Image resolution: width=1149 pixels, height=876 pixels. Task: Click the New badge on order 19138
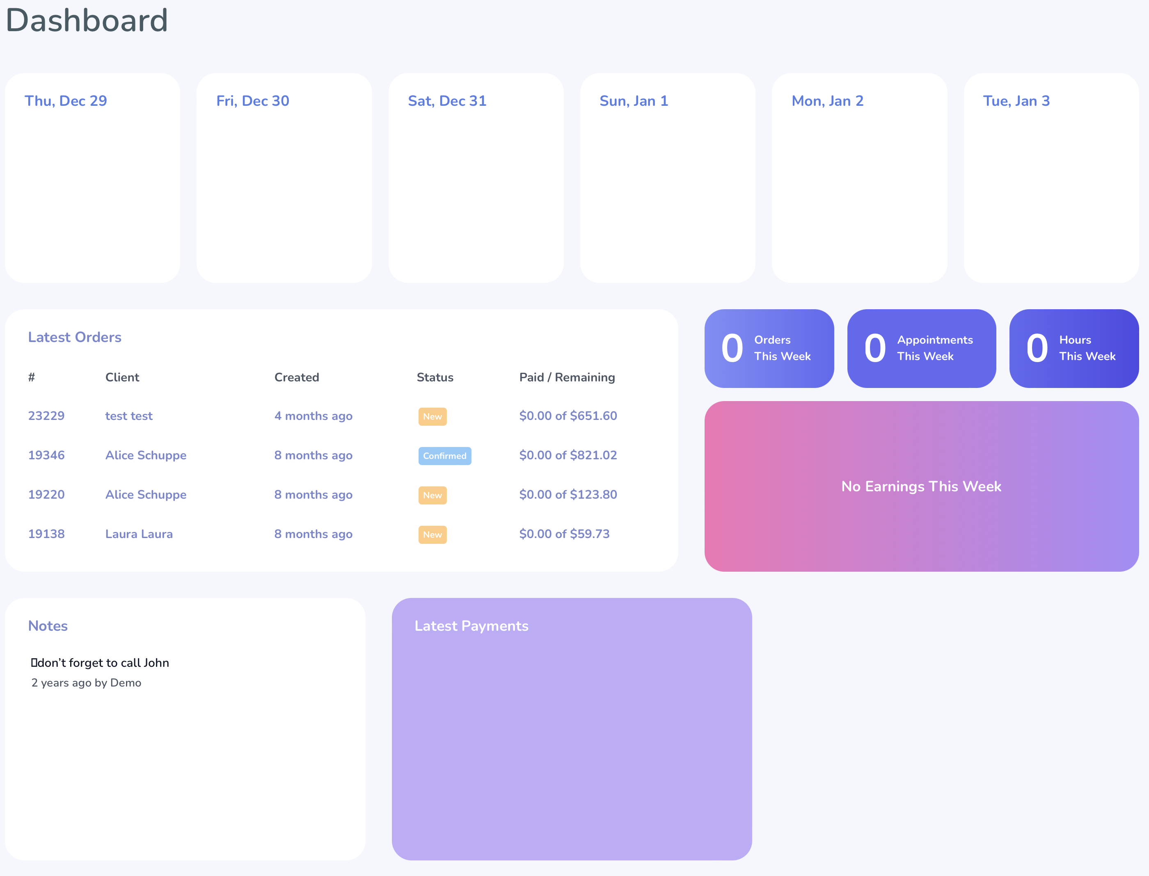tap(432, 534)
